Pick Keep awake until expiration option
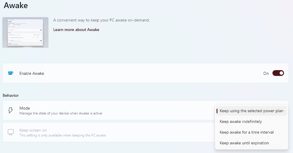The image size is (293, 153). [x=244, y=143]
